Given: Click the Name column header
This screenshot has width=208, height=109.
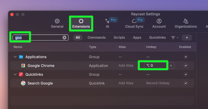Looking at the screenshot, I should coord(18,47).
